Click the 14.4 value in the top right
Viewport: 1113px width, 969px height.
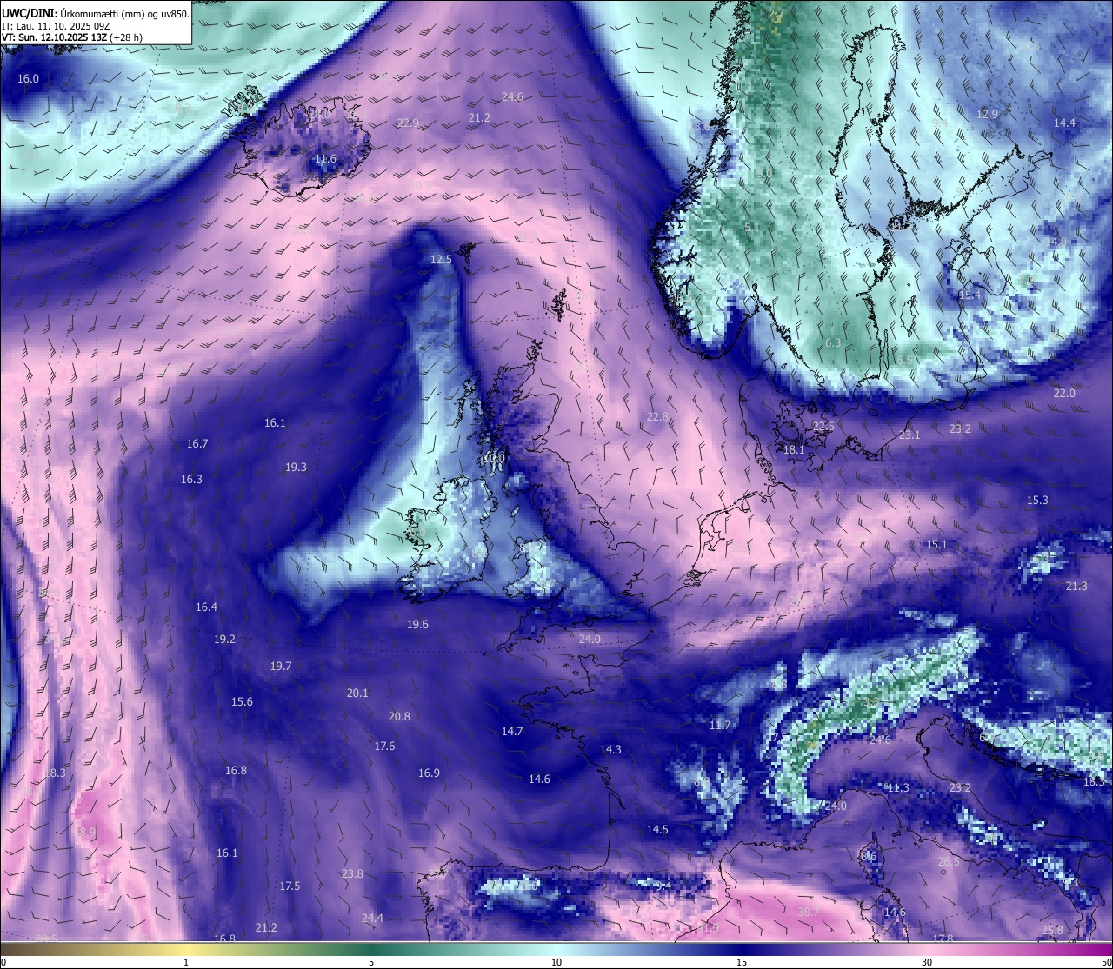[1064, 123]
